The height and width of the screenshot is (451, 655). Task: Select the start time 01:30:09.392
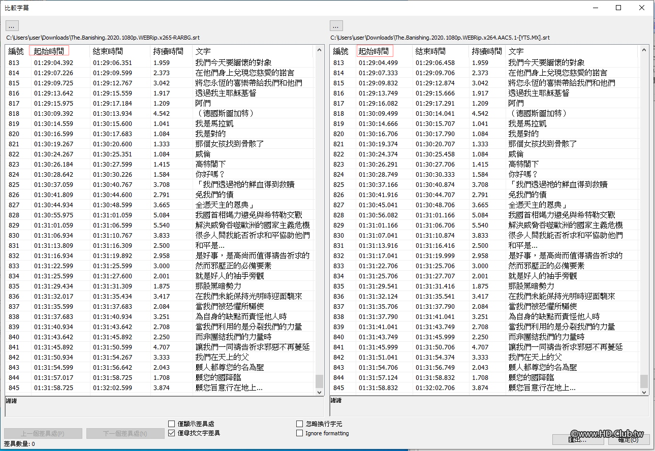(x=53, y=114)
